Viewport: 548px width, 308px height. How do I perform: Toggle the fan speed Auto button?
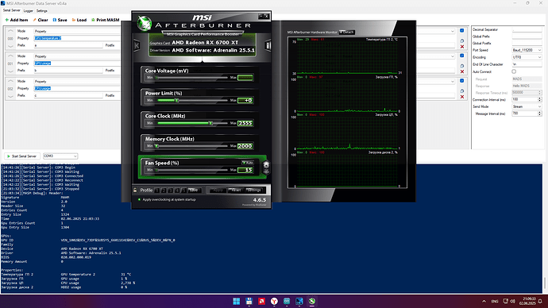point(248,163)
